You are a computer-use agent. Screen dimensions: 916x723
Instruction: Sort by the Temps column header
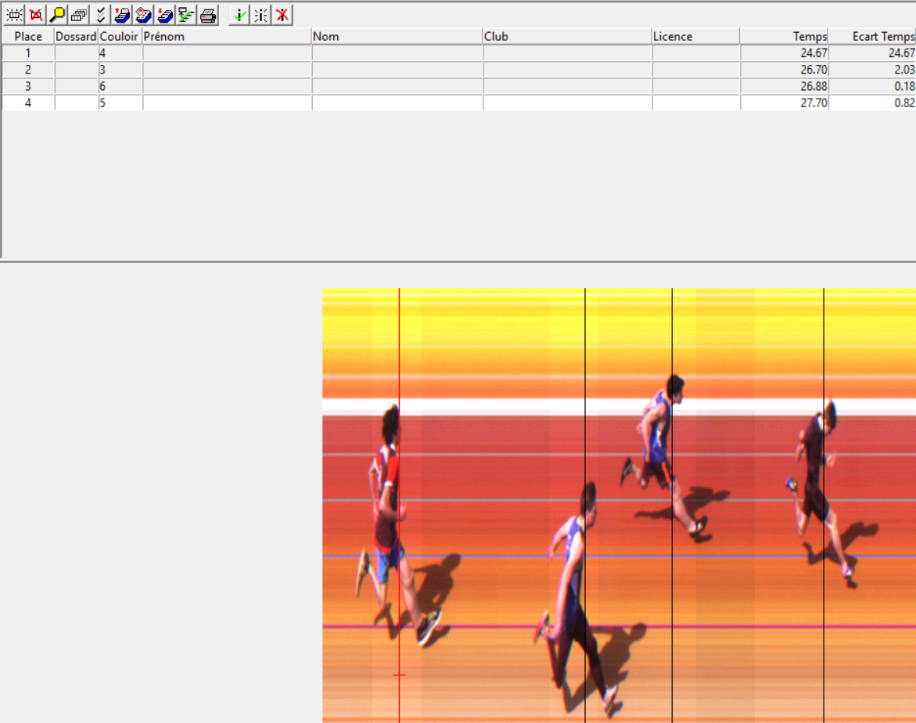pos(784,36)
